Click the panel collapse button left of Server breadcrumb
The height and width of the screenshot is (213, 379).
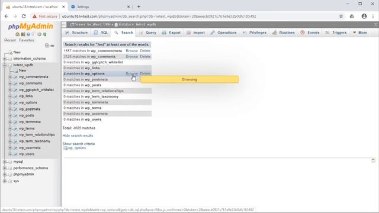64,24
